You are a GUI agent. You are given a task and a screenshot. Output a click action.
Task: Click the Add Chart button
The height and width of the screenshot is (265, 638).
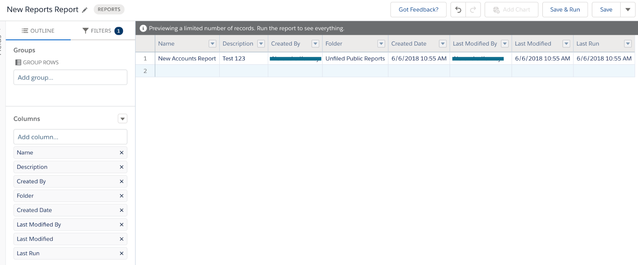[x=511, y=10]
